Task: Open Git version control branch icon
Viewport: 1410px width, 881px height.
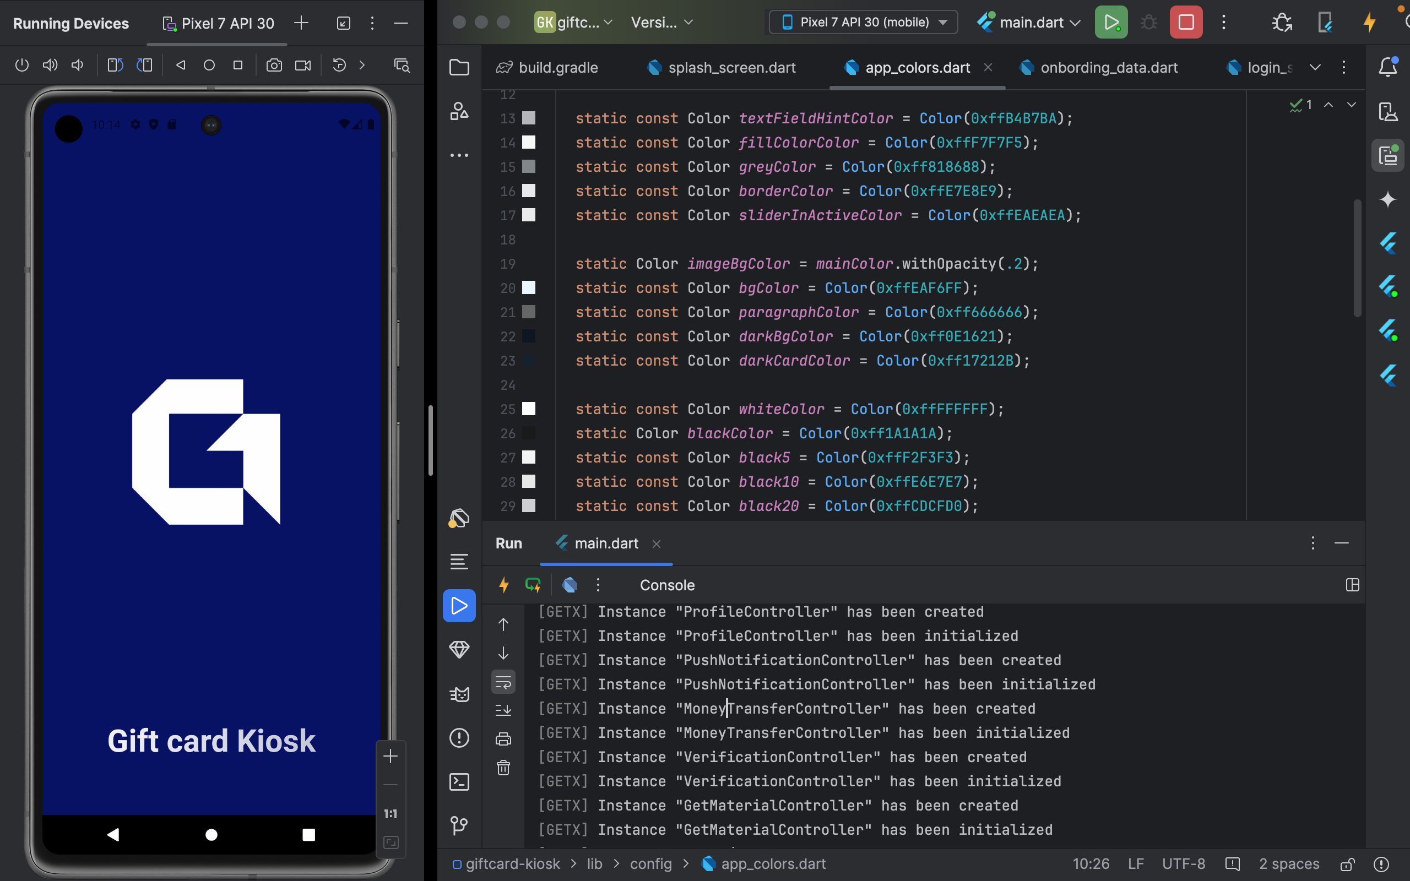Action: (459, 825)
